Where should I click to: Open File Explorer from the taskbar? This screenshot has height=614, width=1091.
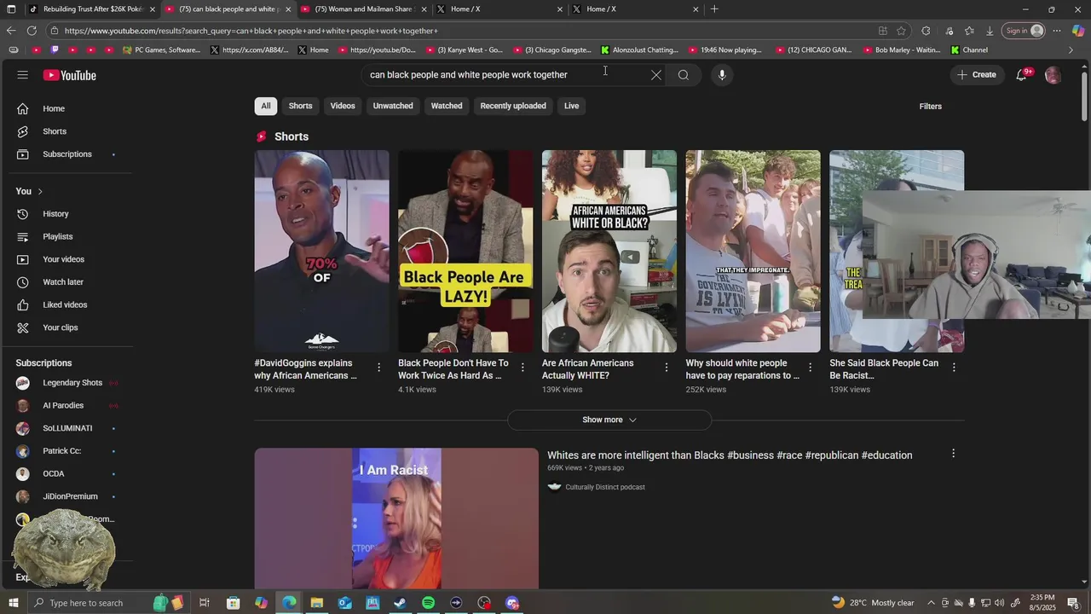[x=316, y=603]
